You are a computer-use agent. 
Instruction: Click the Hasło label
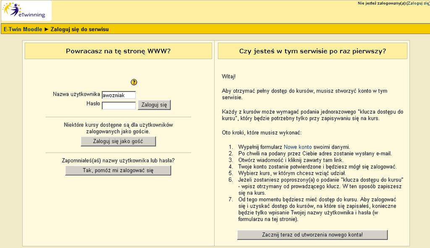93,104
